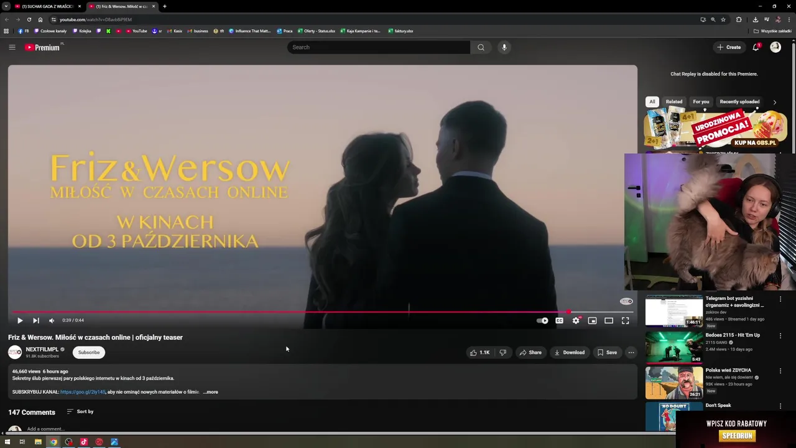
Task: Open options for Don't Speak video
Action: point(780,406)
